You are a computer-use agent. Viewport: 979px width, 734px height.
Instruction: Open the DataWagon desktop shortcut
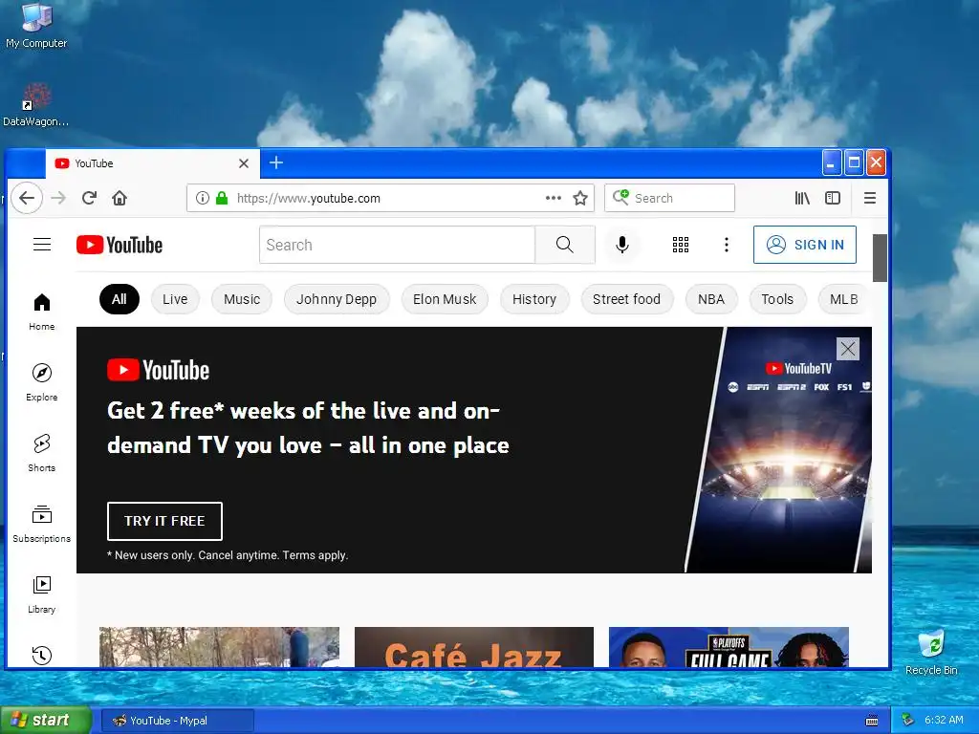[x=36, y=105]
